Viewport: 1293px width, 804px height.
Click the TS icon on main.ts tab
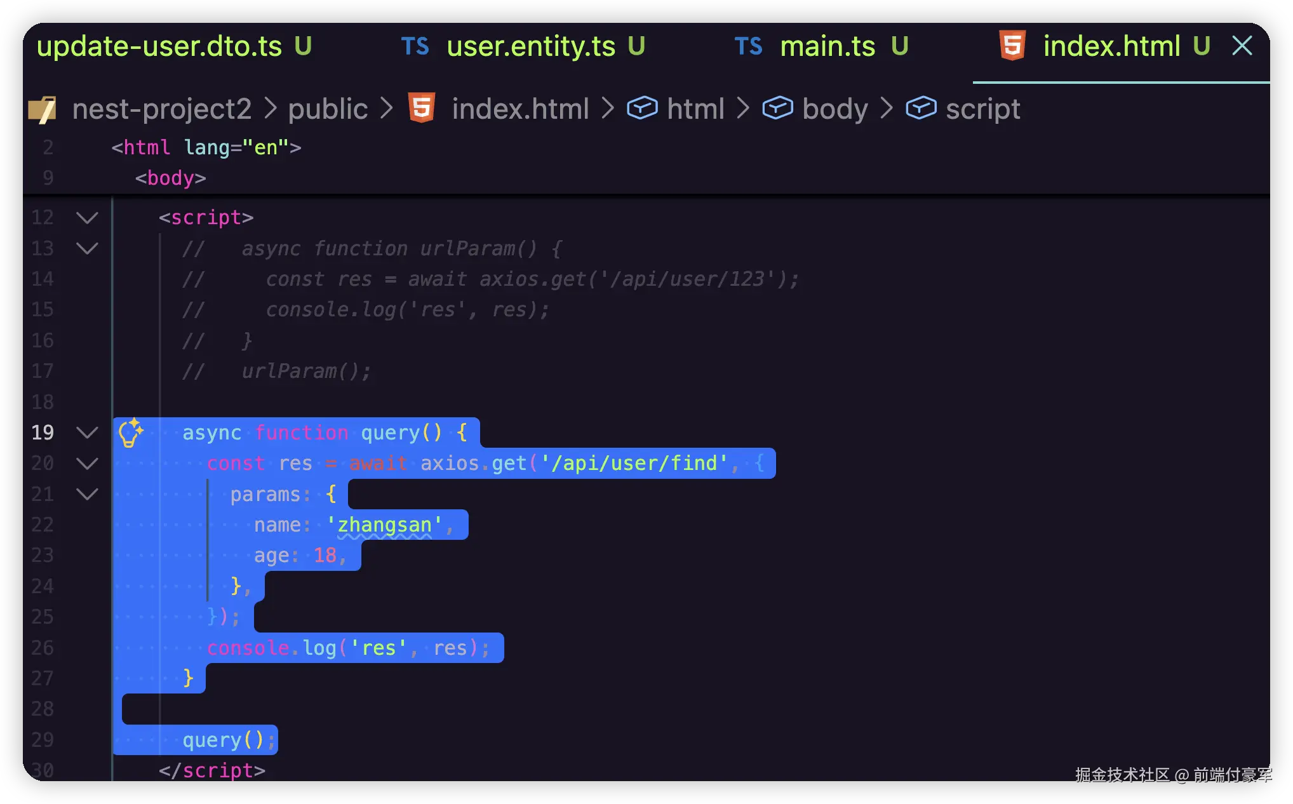tap(748, 46)
